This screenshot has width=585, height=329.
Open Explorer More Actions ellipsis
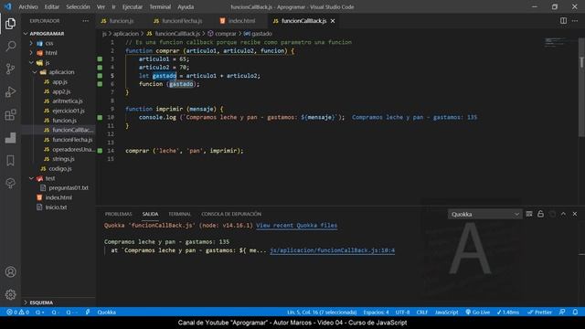click(x=86, y=21)
